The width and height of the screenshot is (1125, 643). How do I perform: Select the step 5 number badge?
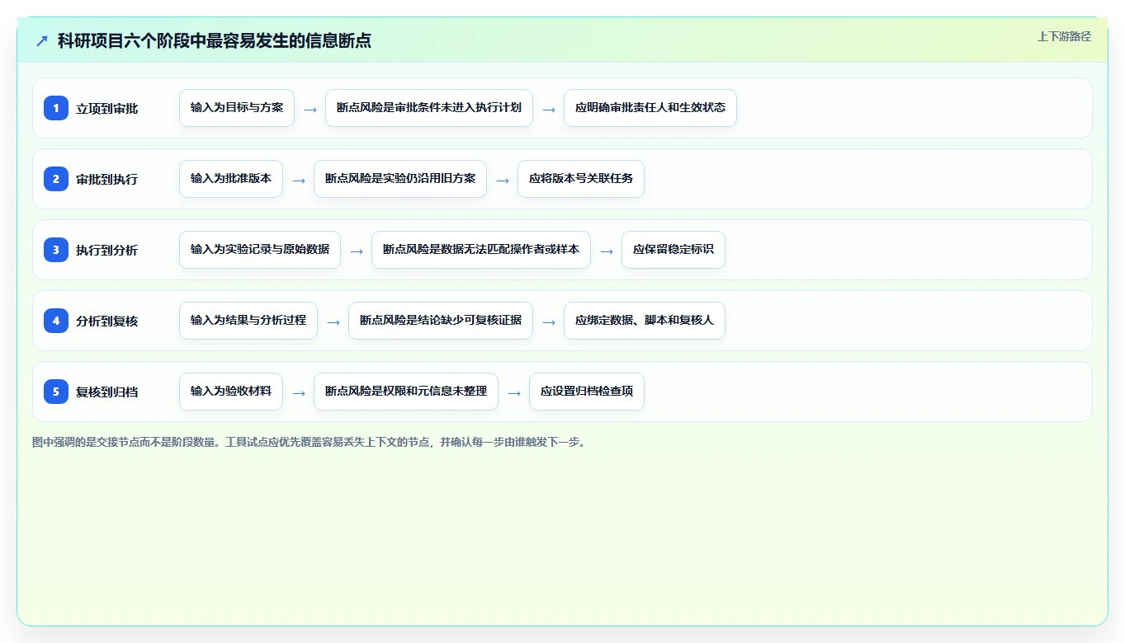click(x=56, y=392)
